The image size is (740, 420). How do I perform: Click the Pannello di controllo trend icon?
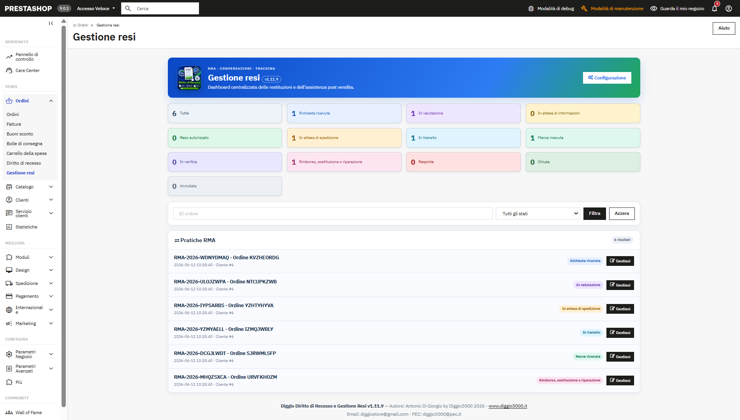[9, 57]
